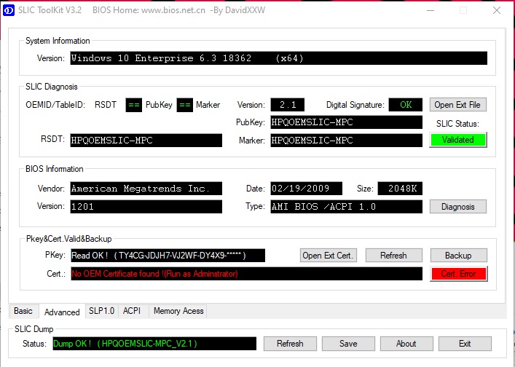515x367 pixels.
Task: Click the Dump OK status field
Action: coord(154,344)
